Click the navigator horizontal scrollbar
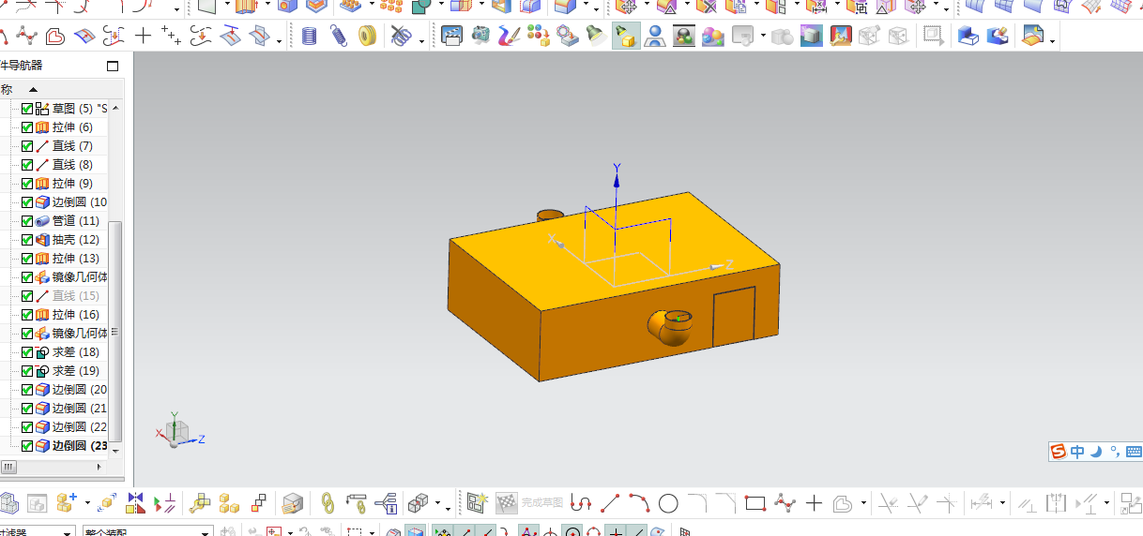The width and height of the screenshot is (1143, 536). 9,467
